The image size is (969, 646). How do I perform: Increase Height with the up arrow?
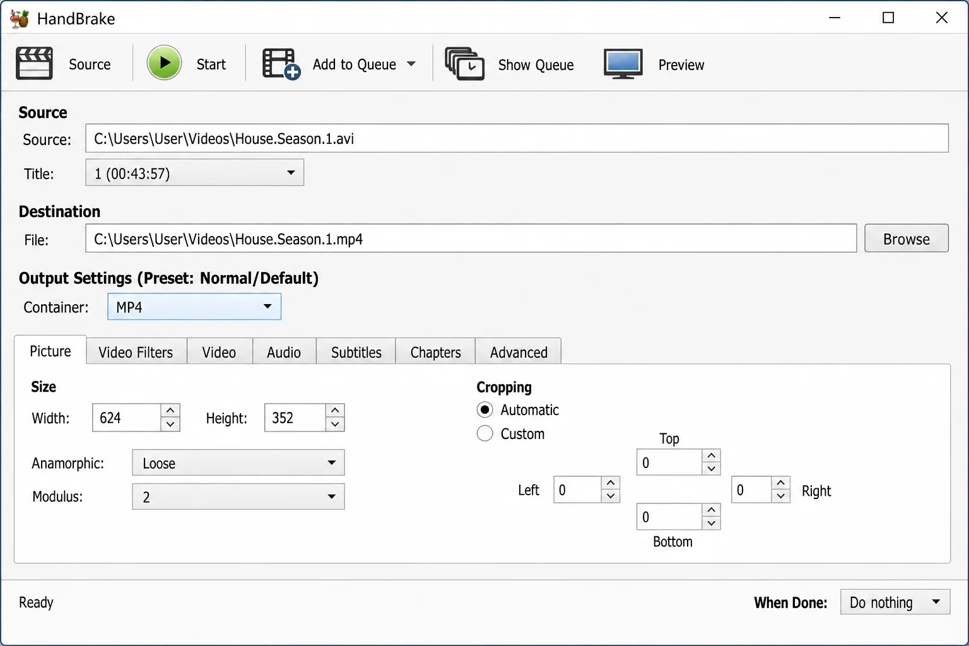pyautogui.click(x=335, y=411)
